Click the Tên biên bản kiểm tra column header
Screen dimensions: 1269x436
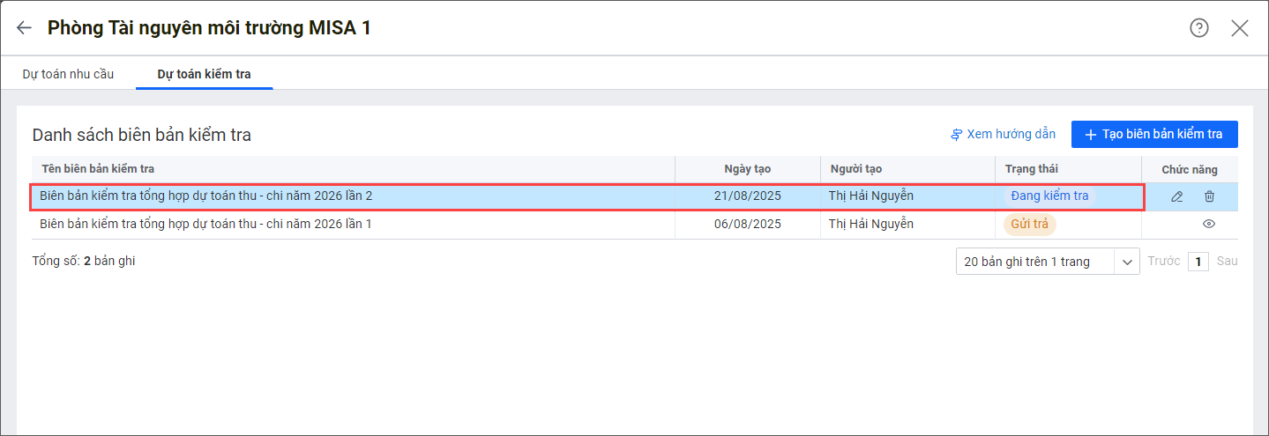click(97, 169)
